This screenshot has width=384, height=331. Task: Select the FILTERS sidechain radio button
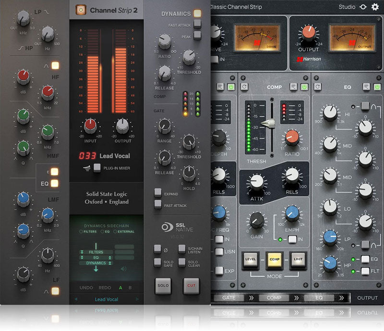click(81, 231)
